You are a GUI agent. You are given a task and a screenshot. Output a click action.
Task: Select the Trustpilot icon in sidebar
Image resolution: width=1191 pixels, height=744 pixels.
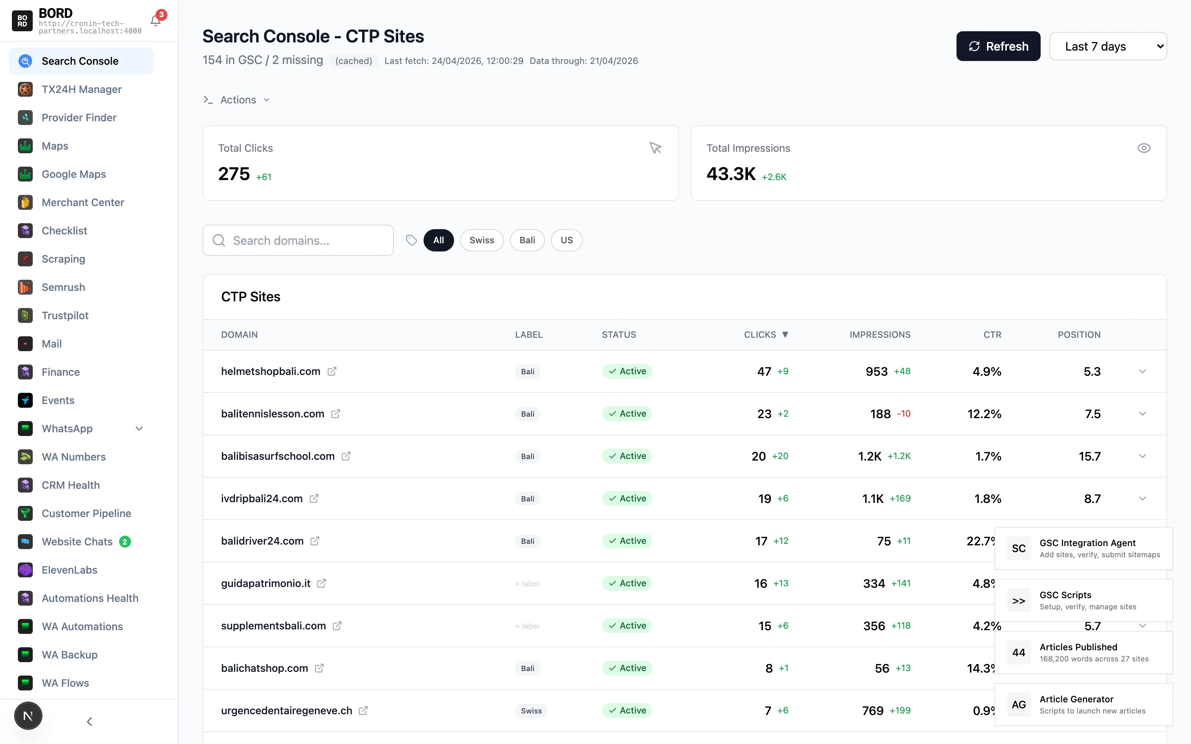[25, 315]
